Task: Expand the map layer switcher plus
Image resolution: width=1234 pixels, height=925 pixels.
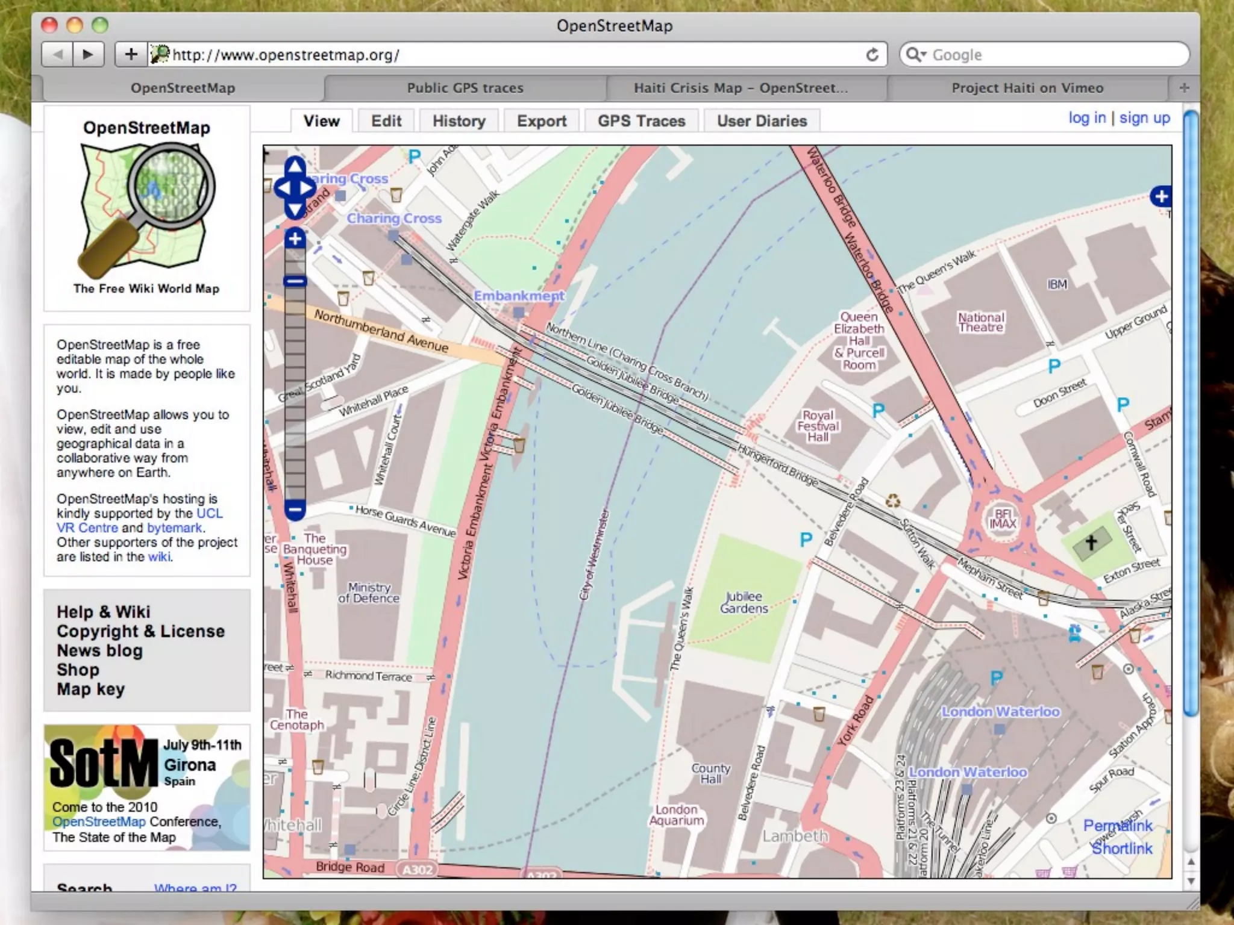Action: point(1161,196)
